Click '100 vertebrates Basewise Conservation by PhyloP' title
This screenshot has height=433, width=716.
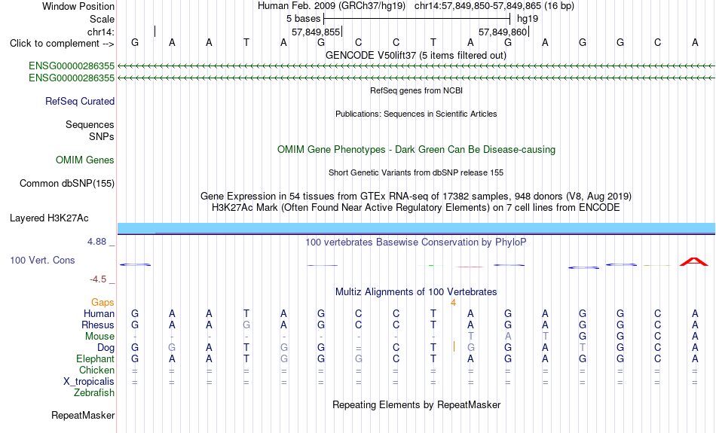[x=416, y=242]
